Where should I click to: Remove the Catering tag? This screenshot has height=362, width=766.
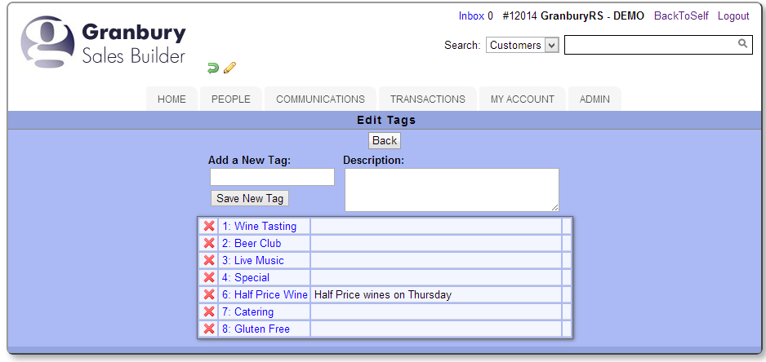(209, 312)
